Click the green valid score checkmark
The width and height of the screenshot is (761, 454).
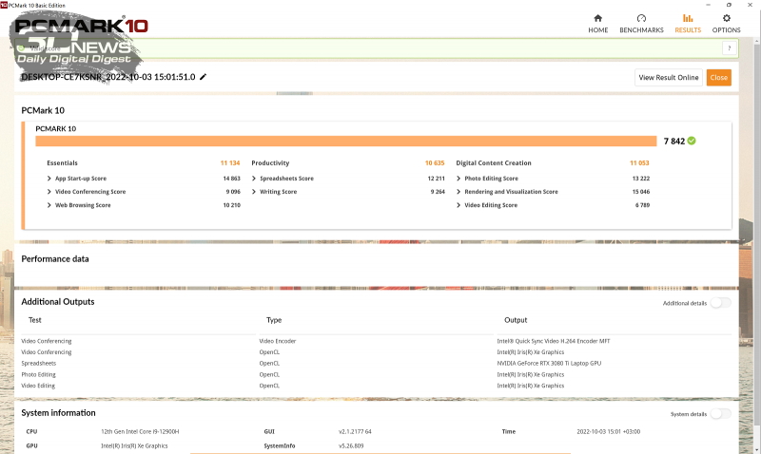(692, 141)
